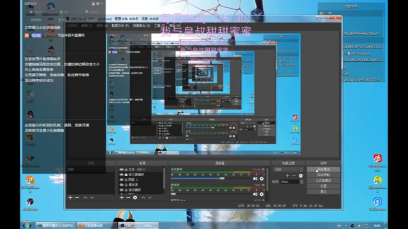Open the 工具 (T) menu
Image resolution: width=408 pixels, height=229 pixels.
[x=159, y=25]
